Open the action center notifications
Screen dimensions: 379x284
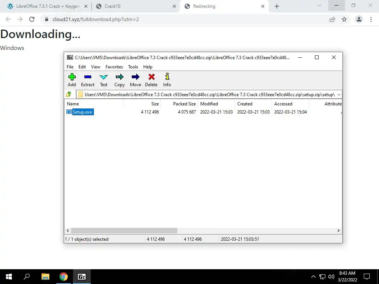(x=367, y=277)
